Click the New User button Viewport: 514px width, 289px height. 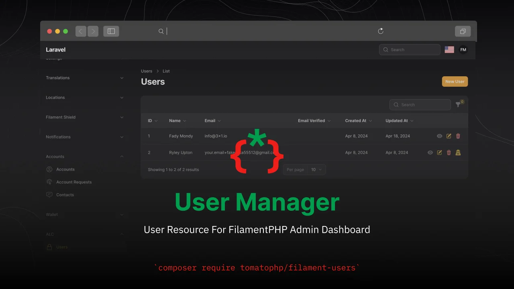(455, 81)
